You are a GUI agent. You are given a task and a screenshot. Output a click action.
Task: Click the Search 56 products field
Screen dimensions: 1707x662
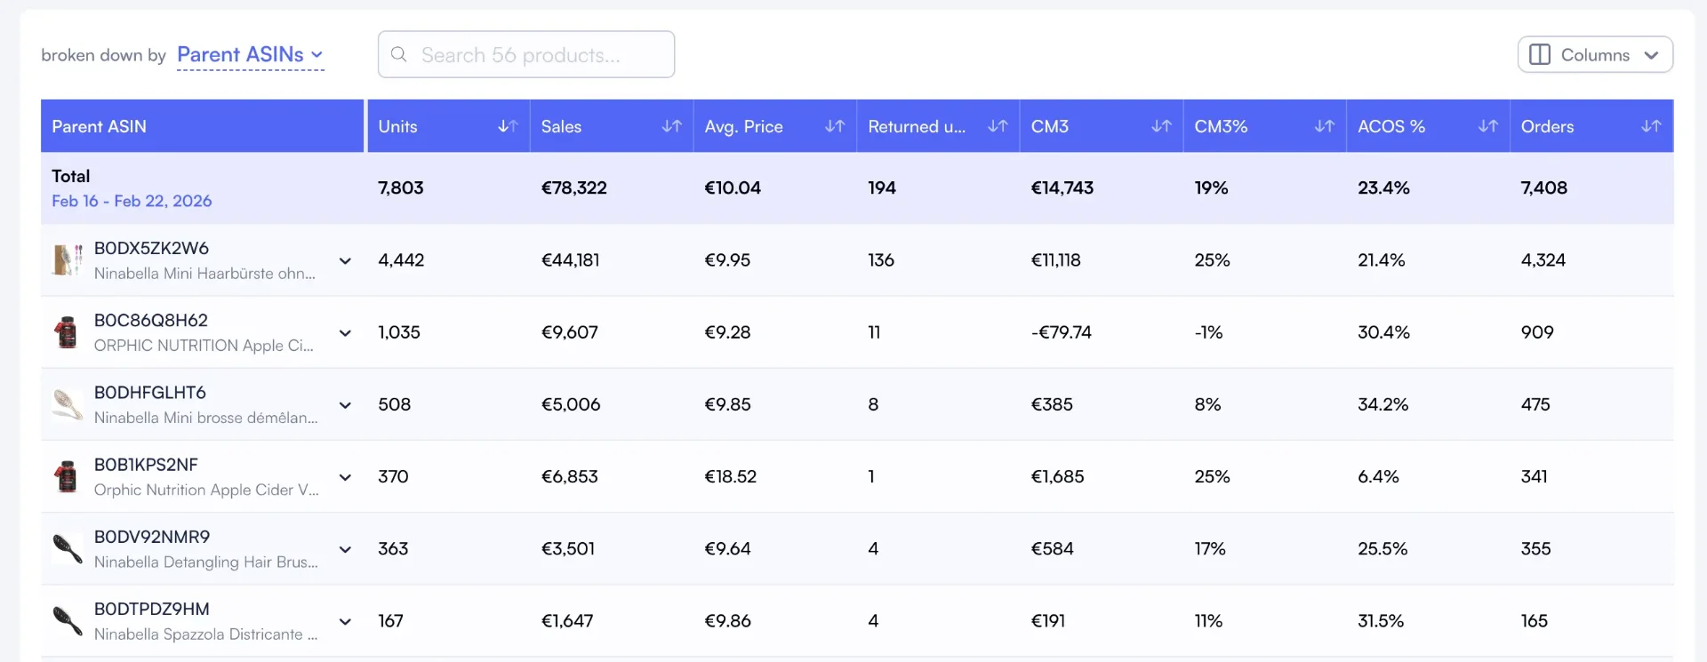tap(526, 54)
